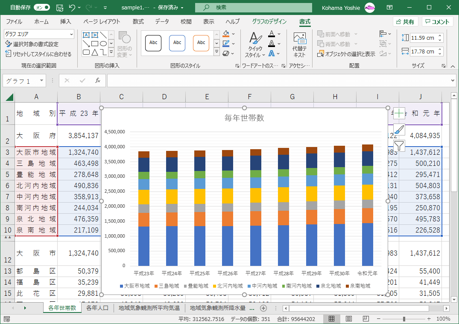The image size is (459, 324).
Task: Click the zoom slider in status bar
Action: coord(404,319)
